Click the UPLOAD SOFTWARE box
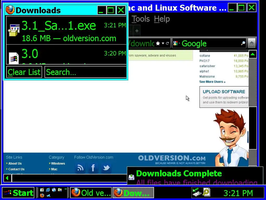 click(x=224, y=97)
